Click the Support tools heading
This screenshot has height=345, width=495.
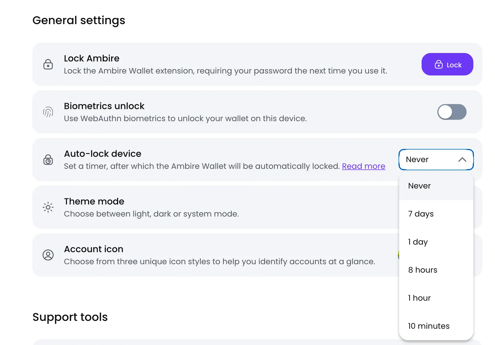[x=70, y=317]
